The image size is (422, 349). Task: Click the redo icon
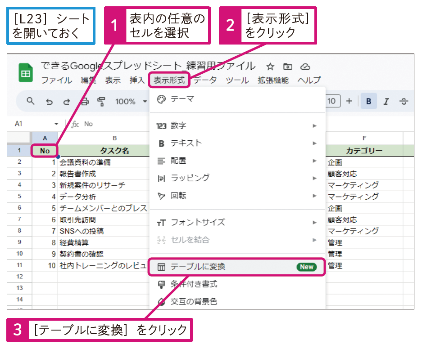pos(67,102)
